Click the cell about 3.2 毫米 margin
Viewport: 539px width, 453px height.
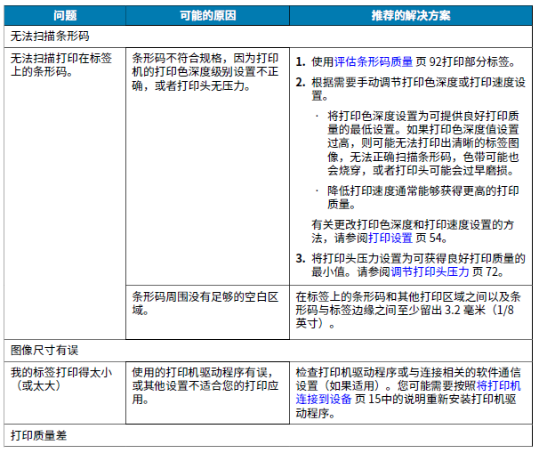[x=411, y=312]
